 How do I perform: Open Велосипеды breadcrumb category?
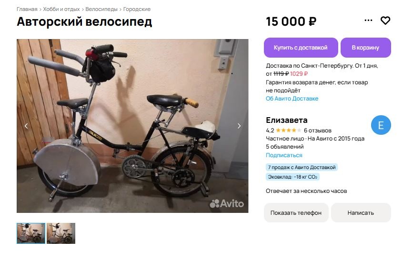click(x=101, y=9)
